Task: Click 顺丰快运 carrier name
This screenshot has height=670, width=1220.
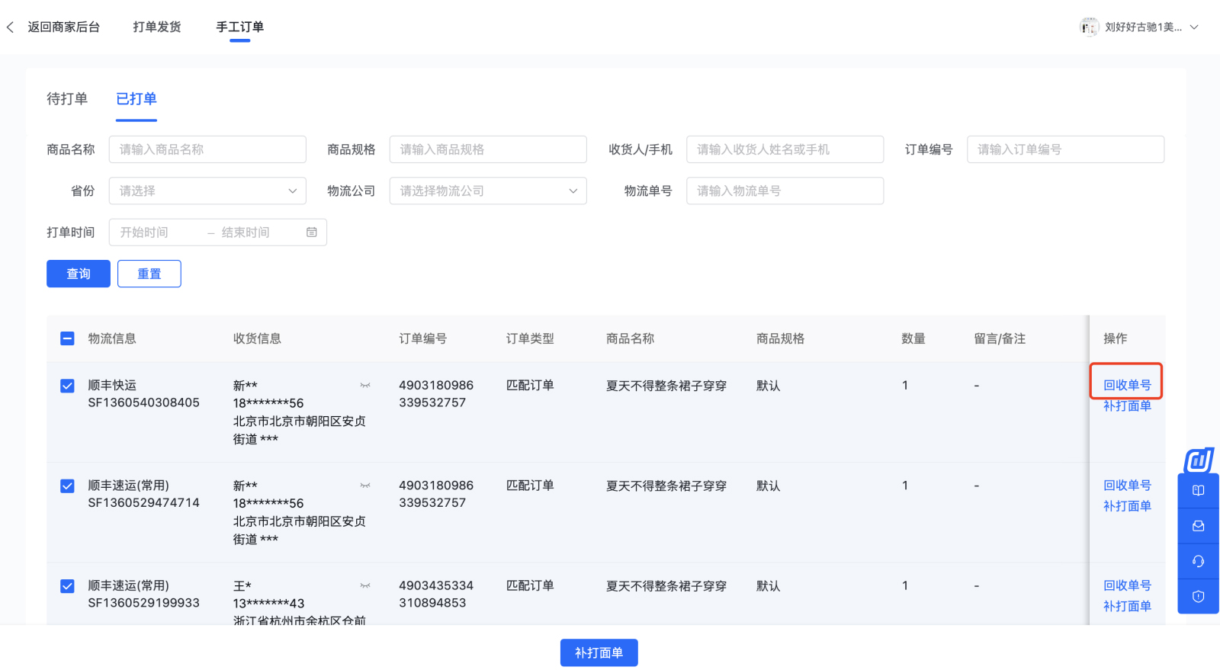Action: tap(112, 386)
